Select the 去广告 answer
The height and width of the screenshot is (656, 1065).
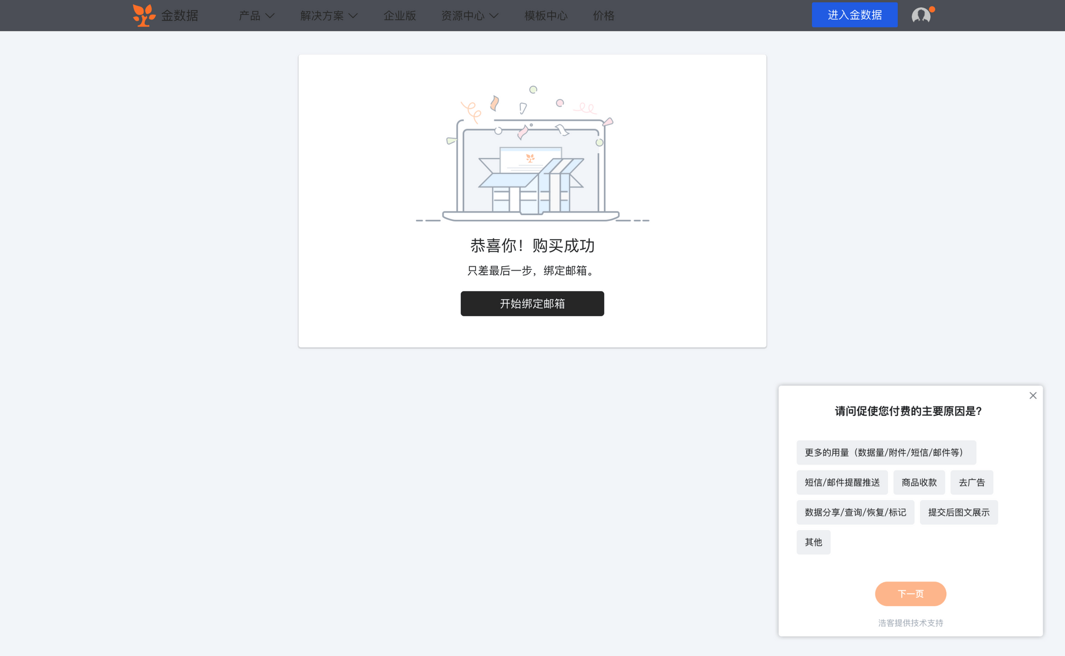point(971,482)
